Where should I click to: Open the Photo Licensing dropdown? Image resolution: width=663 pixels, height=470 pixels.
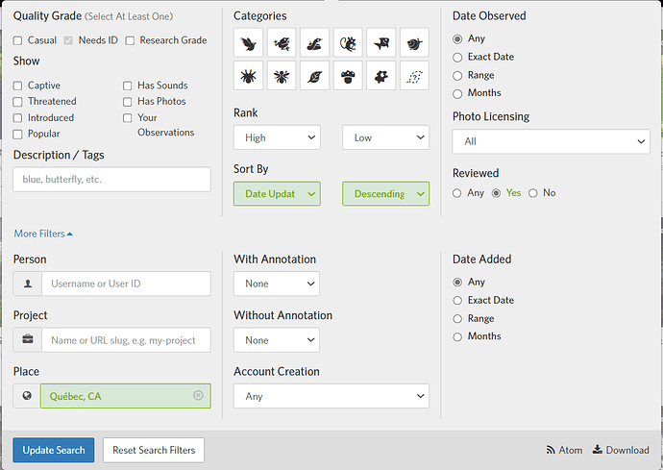coord(551,141)
